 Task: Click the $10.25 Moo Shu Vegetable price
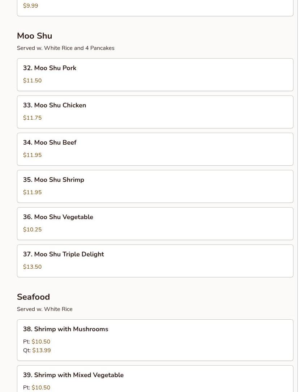pyautogui.click(x=32, y=230)
